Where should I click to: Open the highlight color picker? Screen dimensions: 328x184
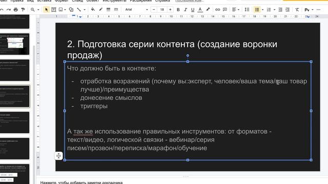(x=208, y=10)
